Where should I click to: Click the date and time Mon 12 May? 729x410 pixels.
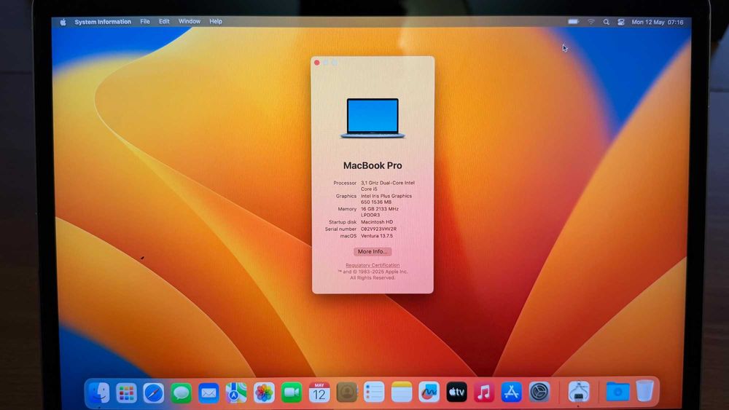658,23
